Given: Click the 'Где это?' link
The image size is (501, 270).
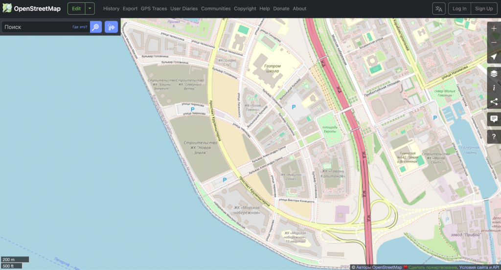Looking at the screenshot, I should 80,27.
